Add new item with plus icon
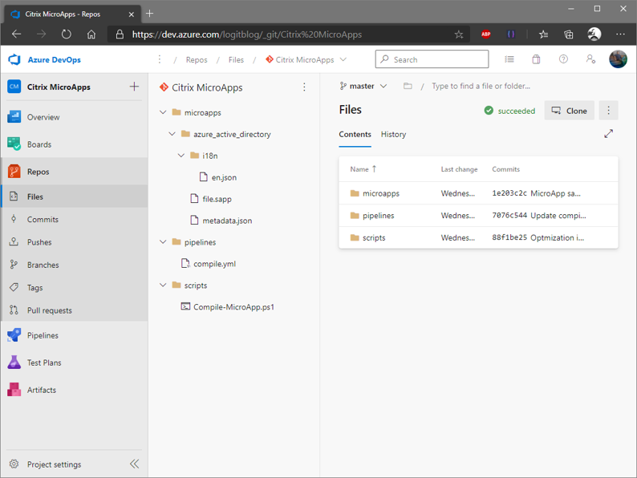 [x=134, y=87]
